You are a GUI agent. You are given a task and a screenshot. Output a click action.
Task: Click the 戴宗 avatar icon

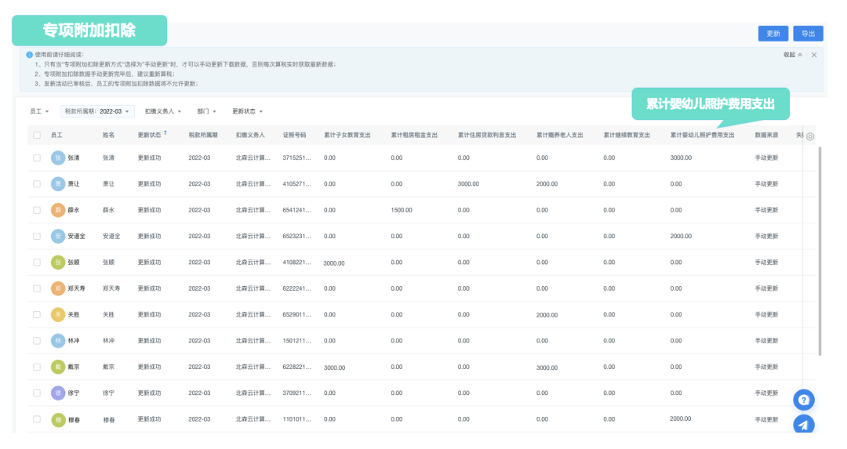click(58, 367)
